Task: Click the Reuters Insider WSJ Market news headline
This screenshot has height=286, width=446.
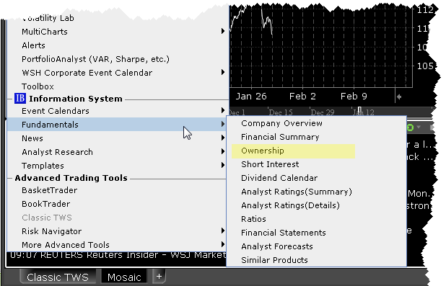Action: 118,255
